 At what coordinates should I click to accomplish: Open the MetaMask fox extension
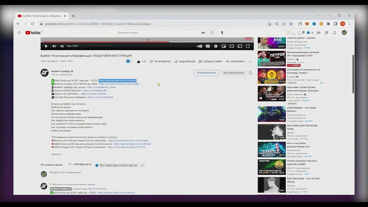[307, 24]
